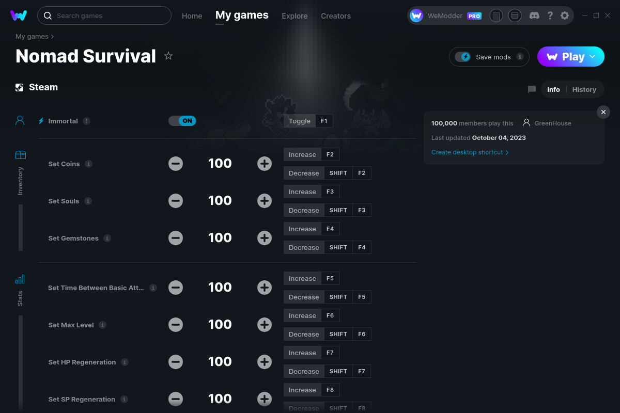Follow the My games breadcrumb link
The height and width of the screenshot is (413, 620).
(x=32, y=37)
